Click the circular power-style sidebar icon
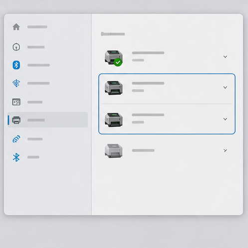Screen dimensions: 248x248 click(16, 47)
